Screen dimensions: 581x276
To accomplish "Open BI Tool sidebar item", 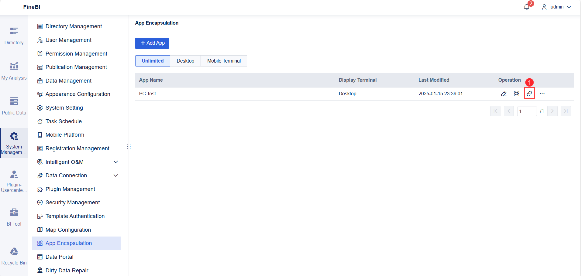I will [14, 217].
